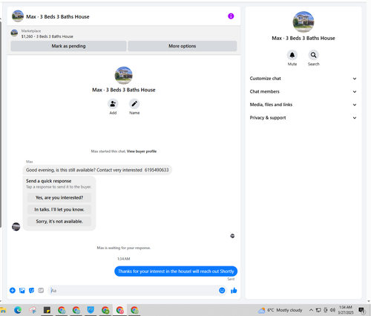Viewport: 371px width, 316px height.
Task: Open the View buyer profile link
Action: tap(142, 151)
